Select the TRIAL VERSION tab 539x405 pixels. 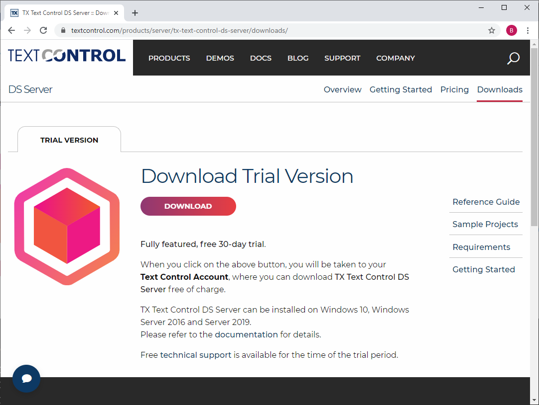tap(69, 140)
